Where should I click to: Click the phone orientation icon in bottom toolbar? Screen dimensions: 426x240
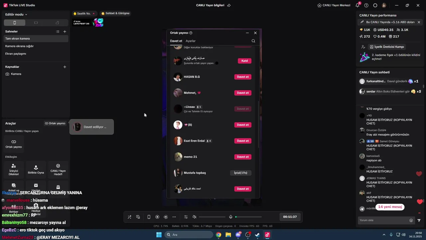point(149,217)
